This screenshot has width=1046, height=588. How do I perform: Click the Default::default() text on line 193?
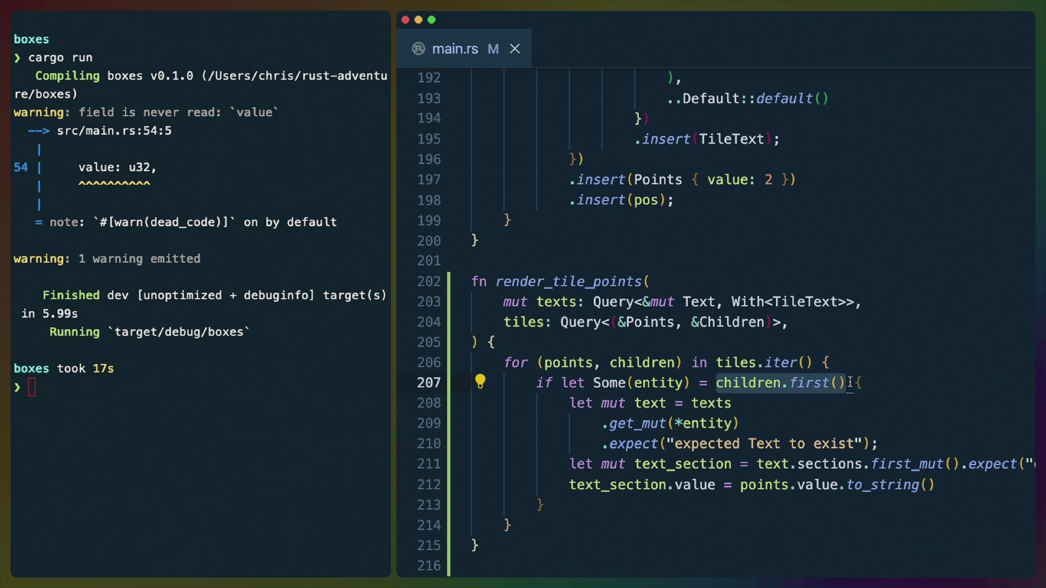point(755,99)
